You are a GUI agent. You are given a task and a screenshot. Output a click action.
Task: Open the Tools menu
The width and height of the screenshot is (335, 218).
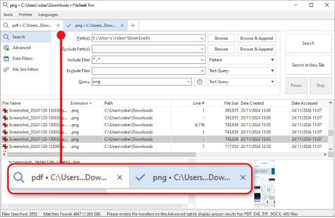[x=8, y=14]
